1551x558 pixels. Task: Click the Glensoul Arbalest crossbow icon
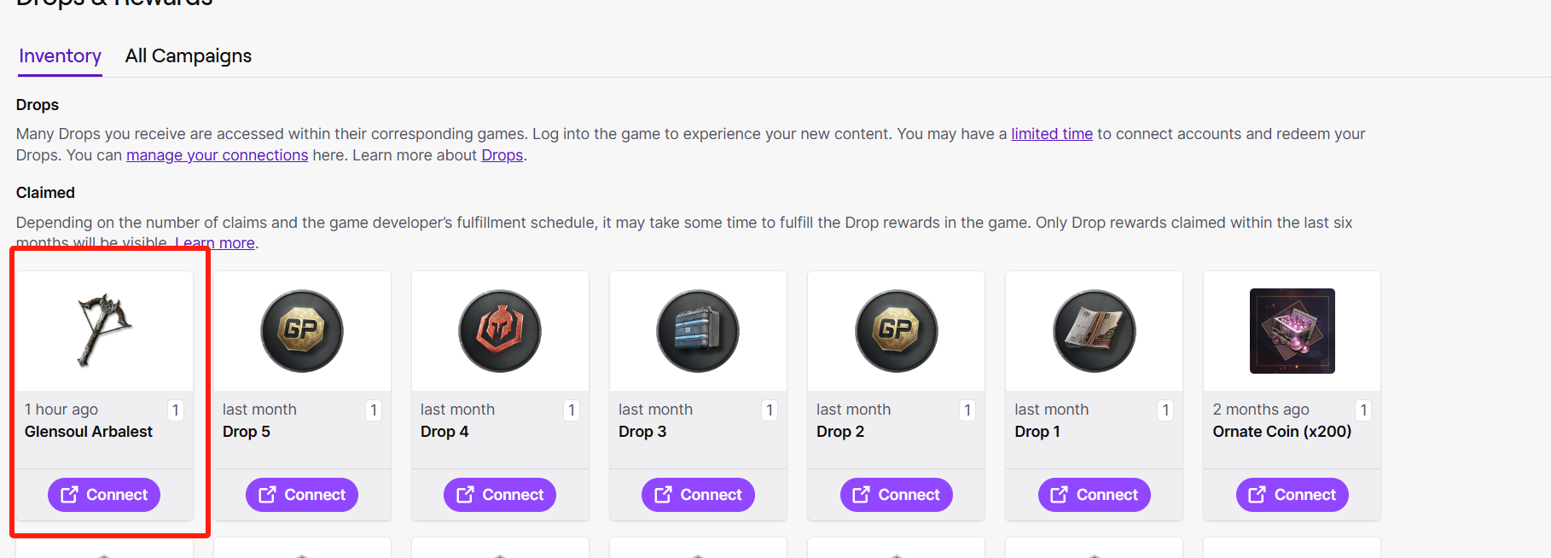tap(104, 330)
